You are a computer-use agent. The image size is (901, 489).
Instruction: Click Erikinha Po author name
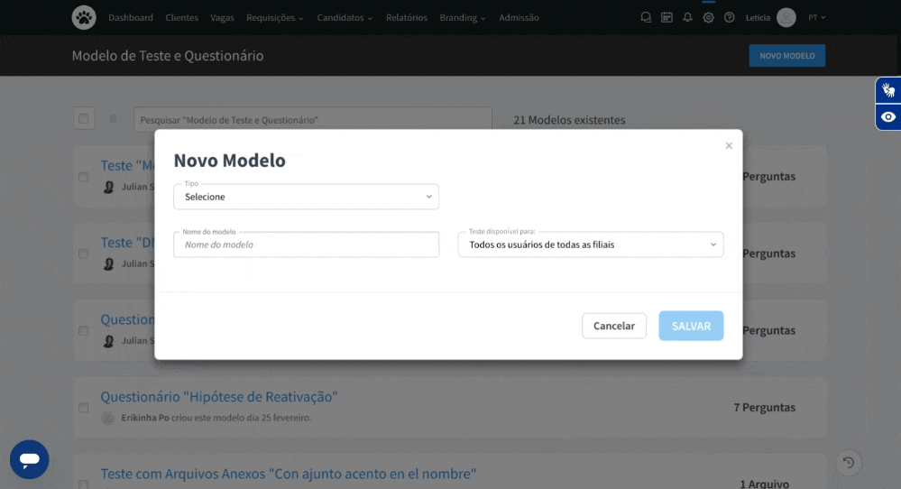click(145, 418)
